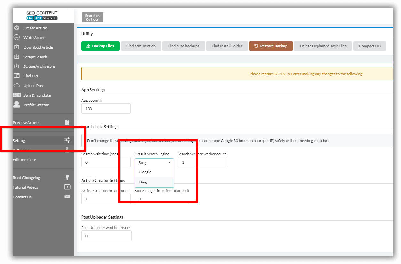Viewport: 401px width, 264px height.
Task: Focus the Post Uploader wait time field
Action: click(x=106, y=236)
